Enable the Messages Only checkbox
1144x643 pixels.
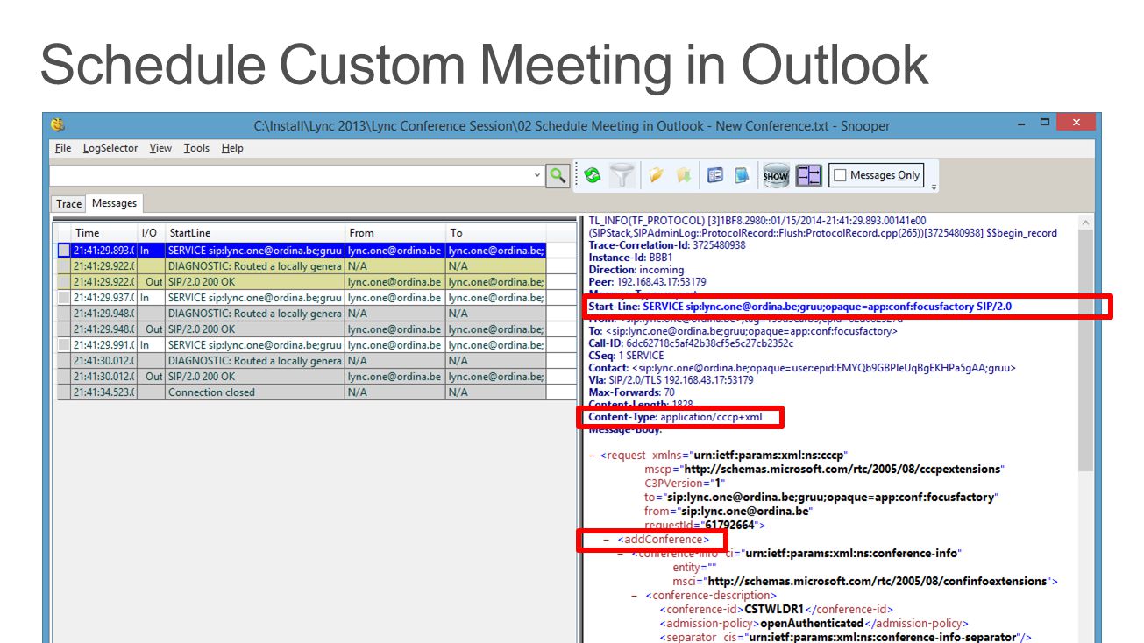point(840,175)
